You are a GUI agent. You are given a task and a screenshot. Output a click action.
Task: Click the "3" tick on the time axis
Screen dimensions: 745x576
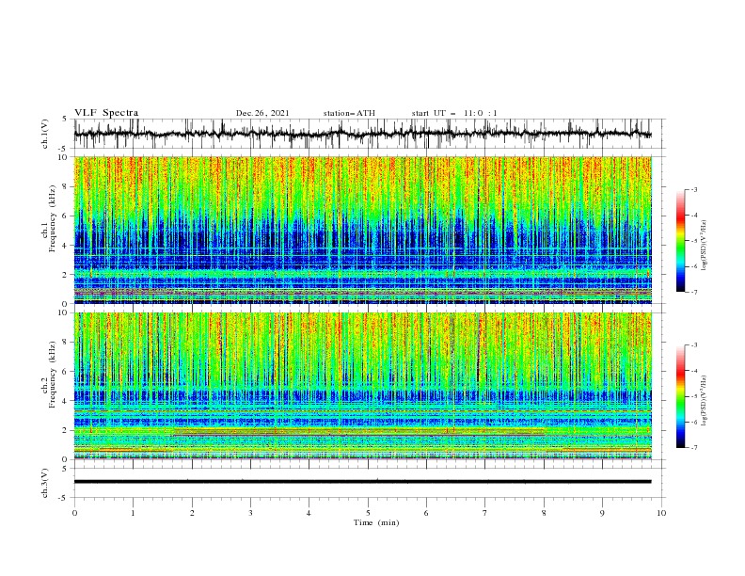[x=250, y=513]
